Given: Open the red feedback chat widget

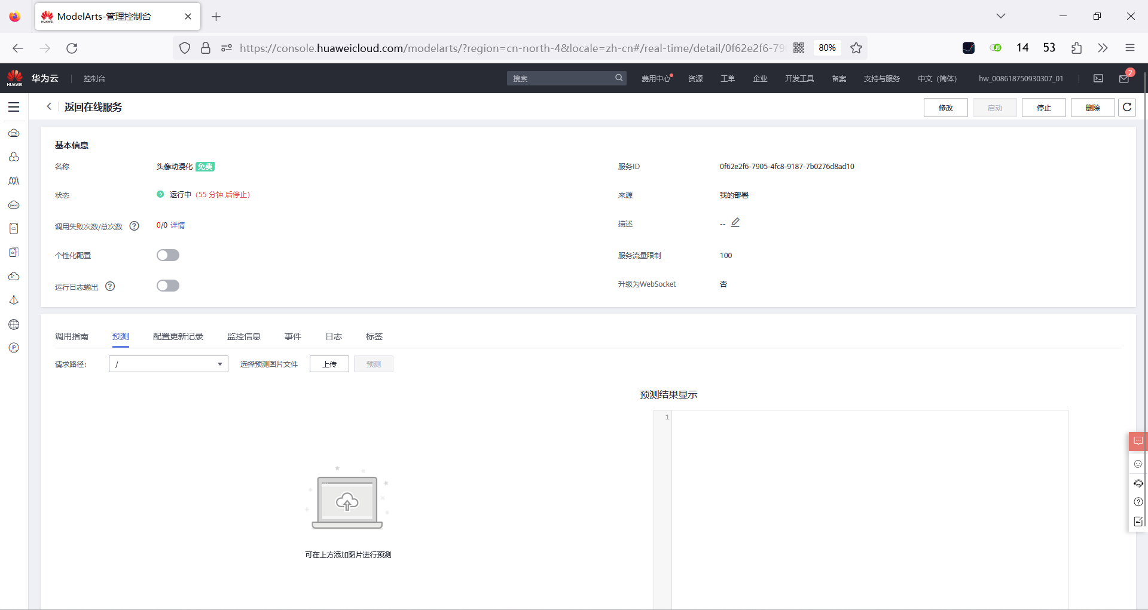Looking at the screenshot, I should (1138, 441).
